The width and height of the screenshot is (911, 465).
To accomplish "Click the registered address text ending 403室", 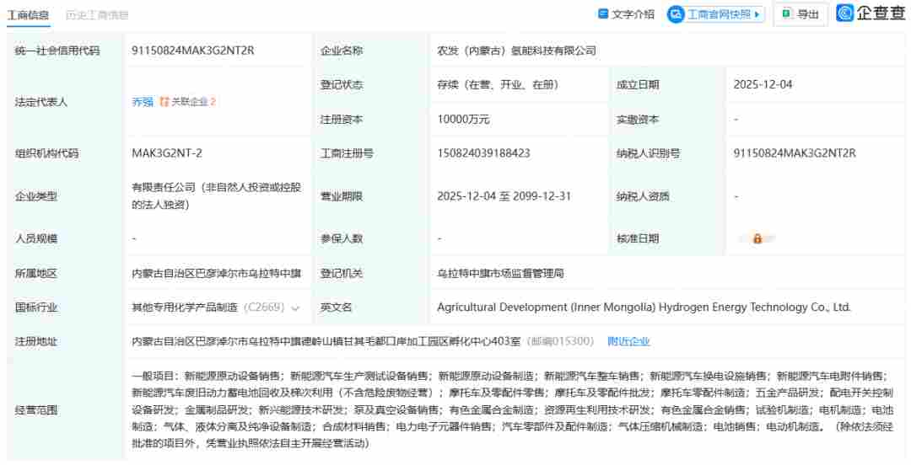I will point(326,341).
